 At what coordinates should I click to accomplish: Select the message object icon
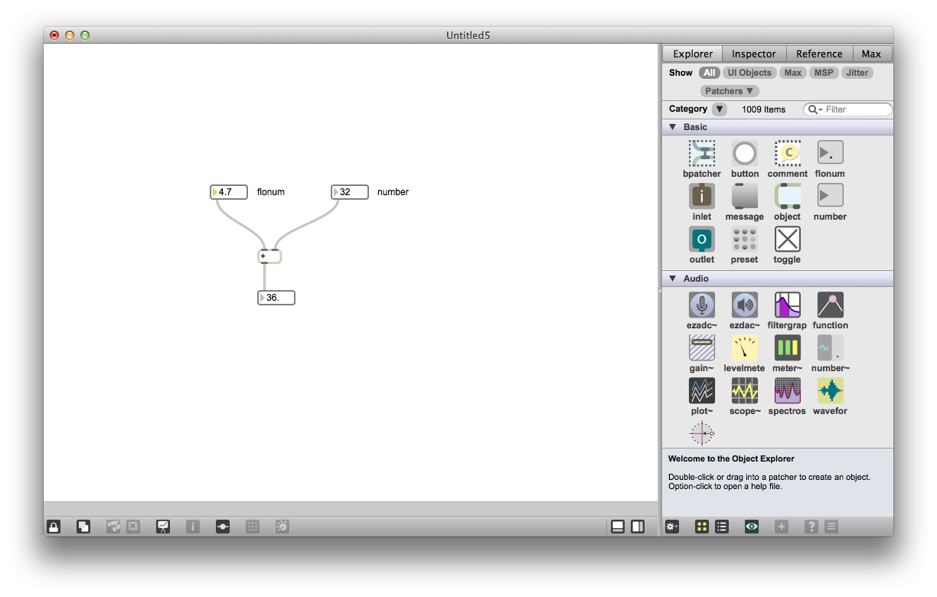tap(745, 196)
